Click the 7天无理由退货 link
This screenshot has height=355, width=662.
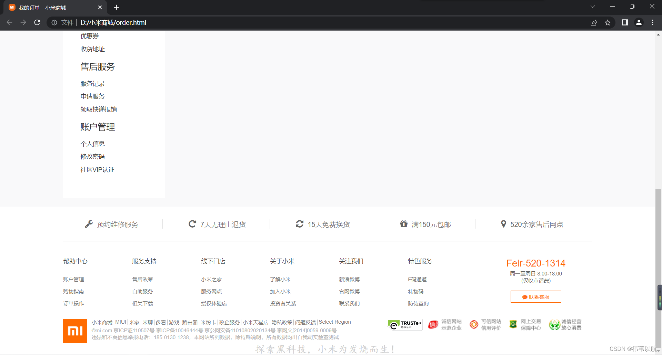[223, 225]
